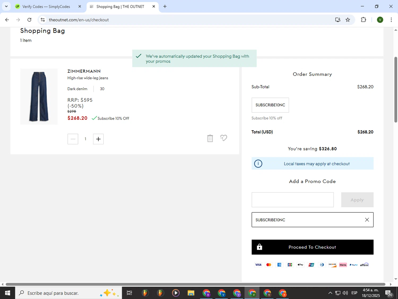
Task: Click the Discover payment icon
Action: (332, 265)
